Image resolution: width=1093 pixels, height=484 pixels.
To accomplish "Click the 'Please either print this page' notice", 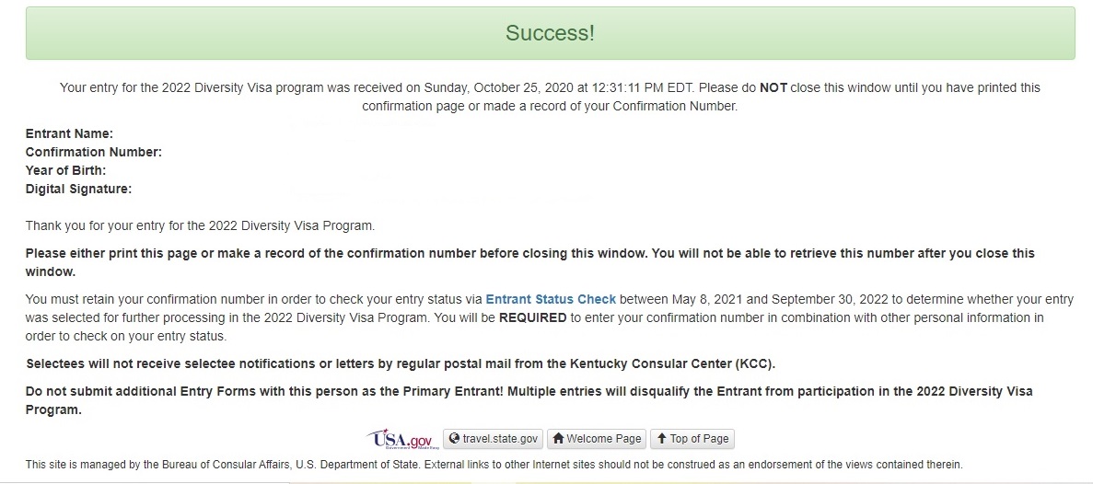I will click(x=529, y=253).
